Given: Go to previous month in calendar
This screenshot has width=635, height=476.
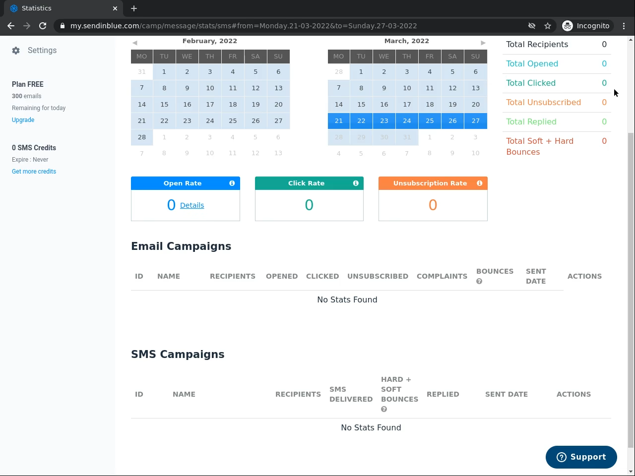Looking at the screenshot, I should coord(135,43).
